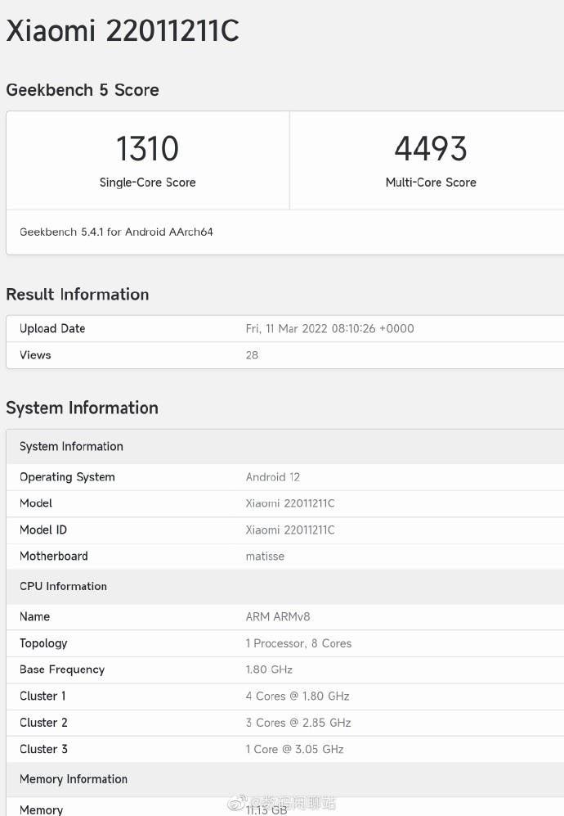This screenshot has width=564, height=816.
Task: Select the Geekbench 5 Score heading
Action: pyautogui.click(x=83, y=90)
